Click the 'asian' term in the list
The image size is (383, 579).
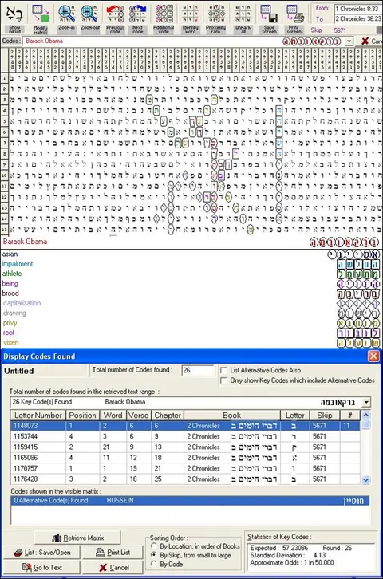10,254
